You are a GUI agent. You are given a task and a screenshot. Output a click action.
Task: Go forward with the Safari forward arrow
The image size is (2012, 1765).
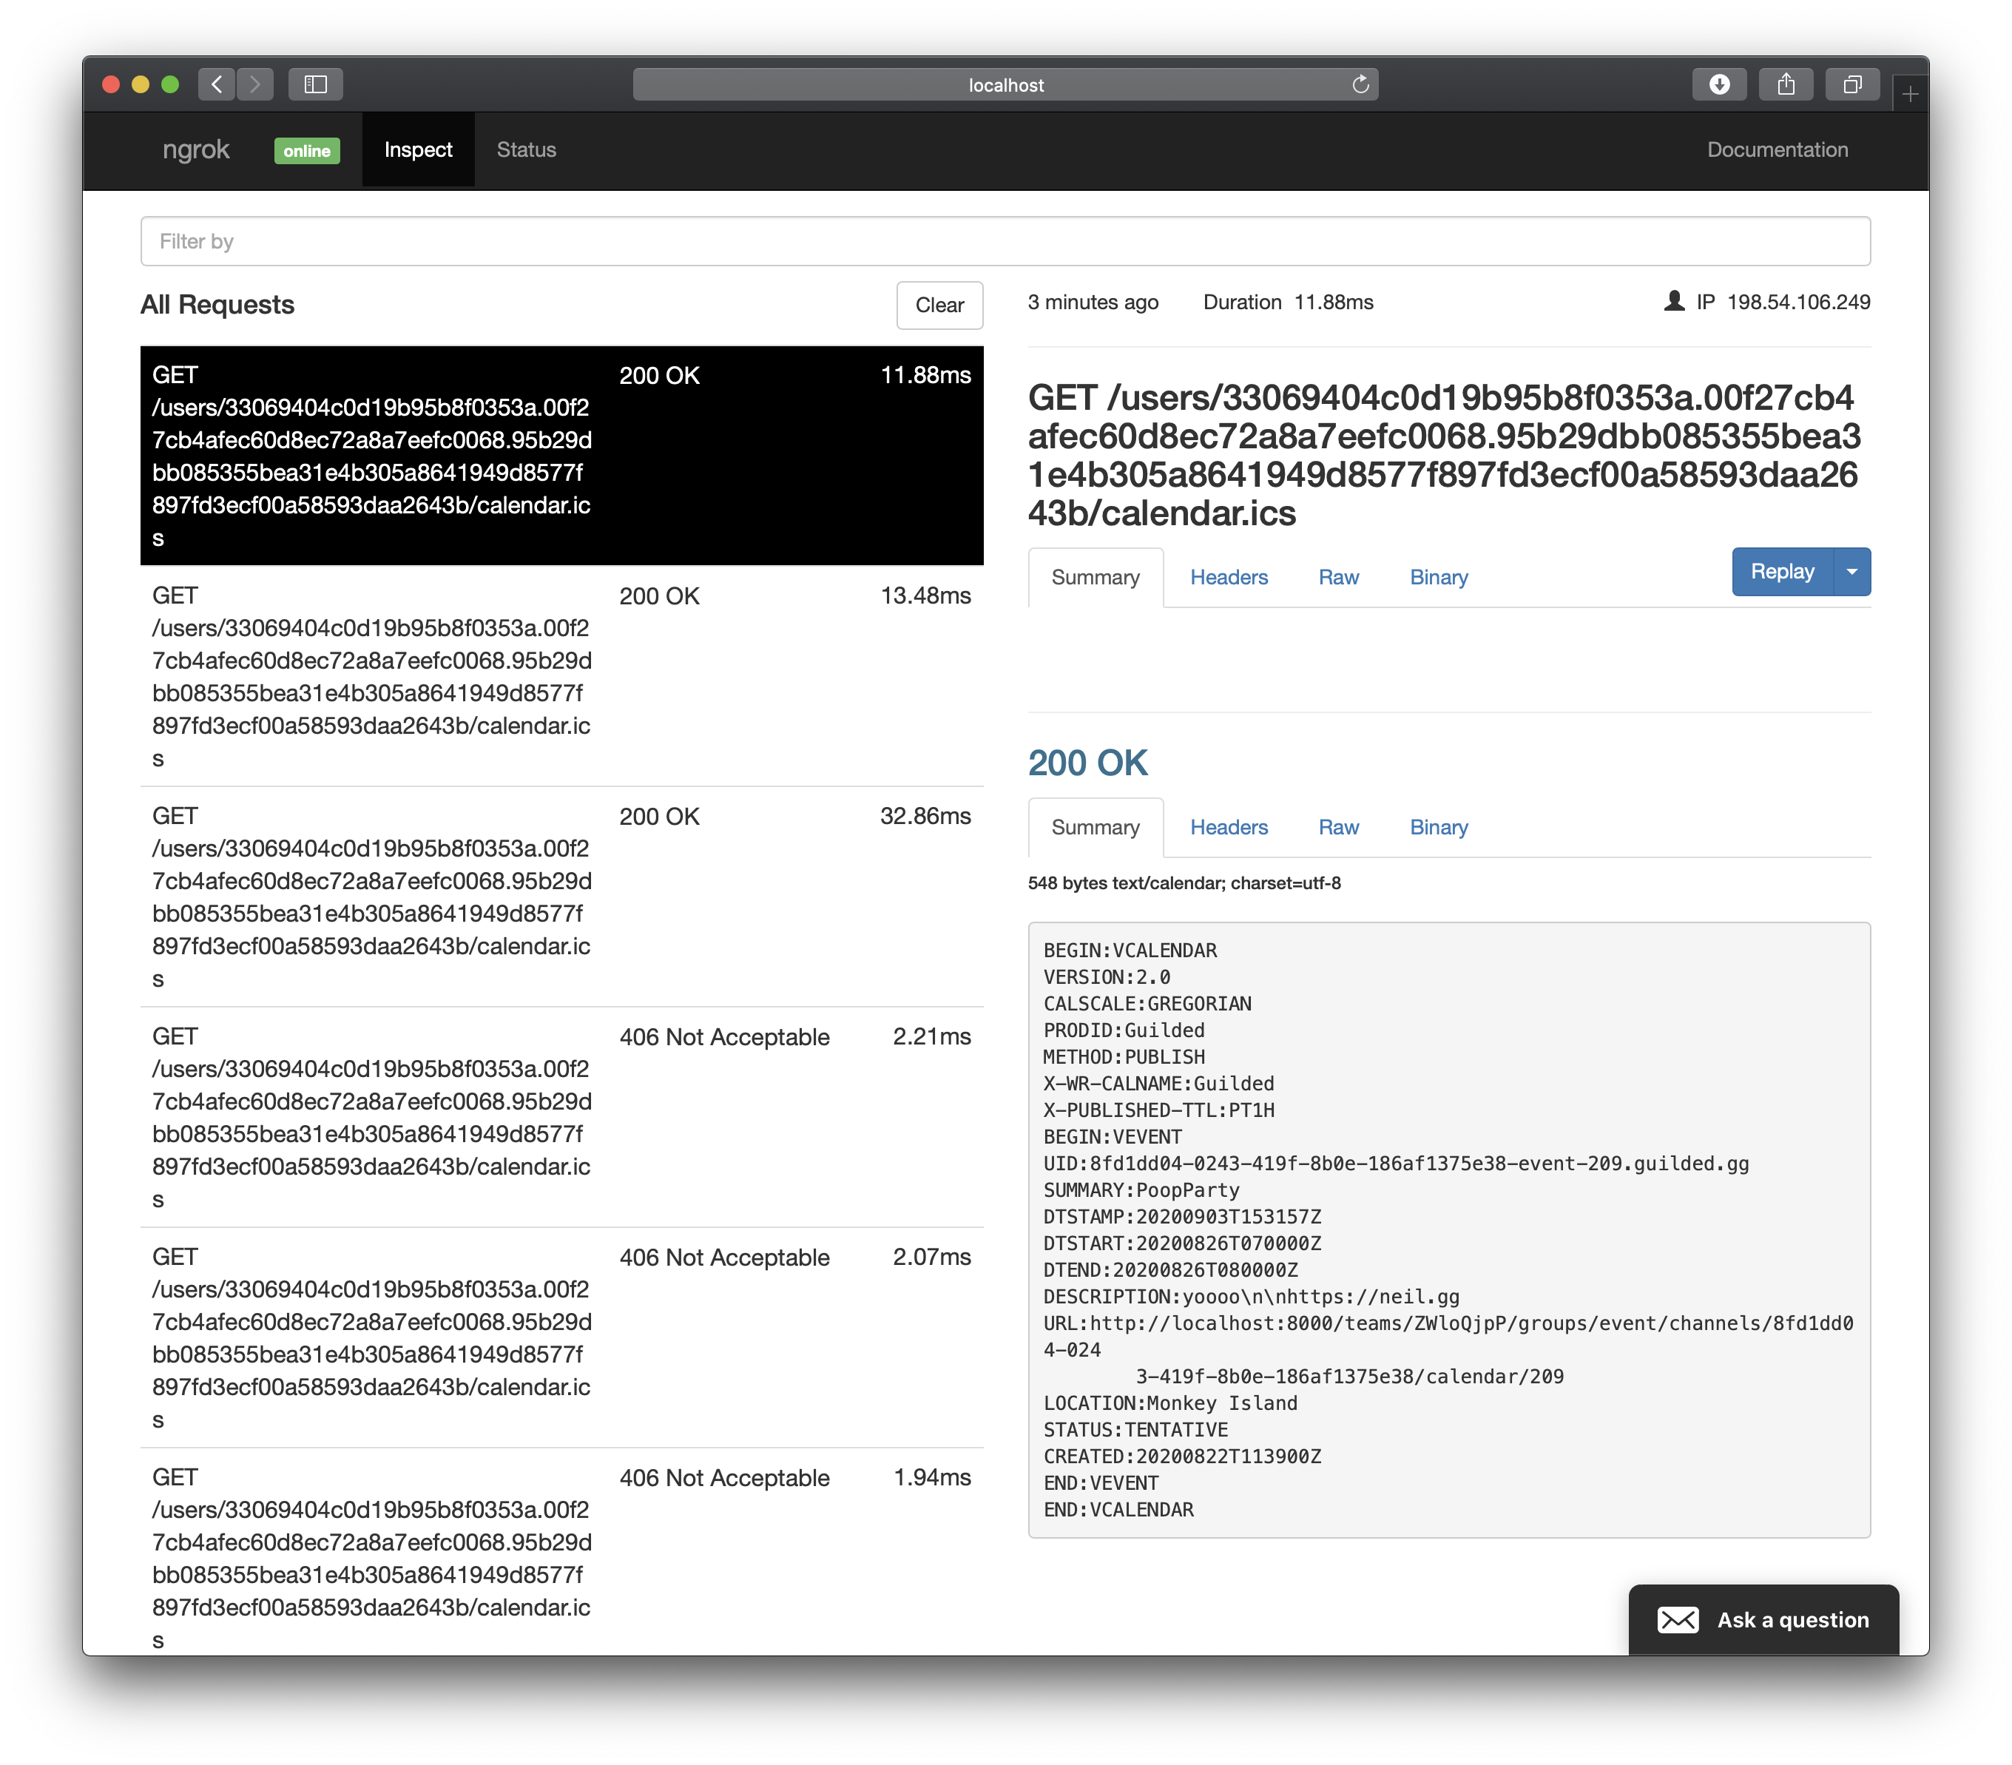click(255, 84)
